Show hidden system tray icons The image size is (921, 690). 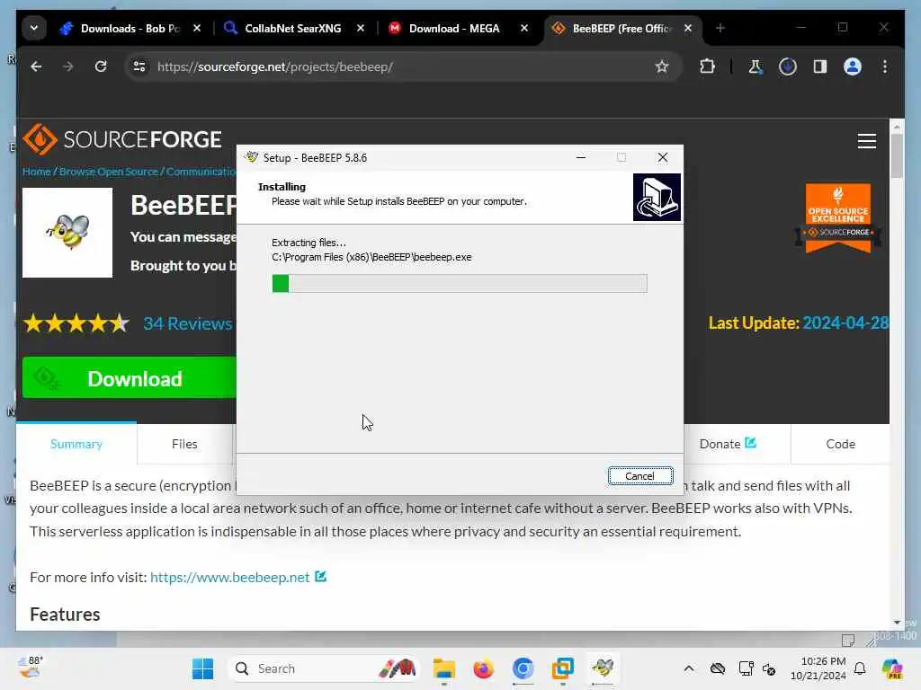pyautogui.click(x=689, y=668)
